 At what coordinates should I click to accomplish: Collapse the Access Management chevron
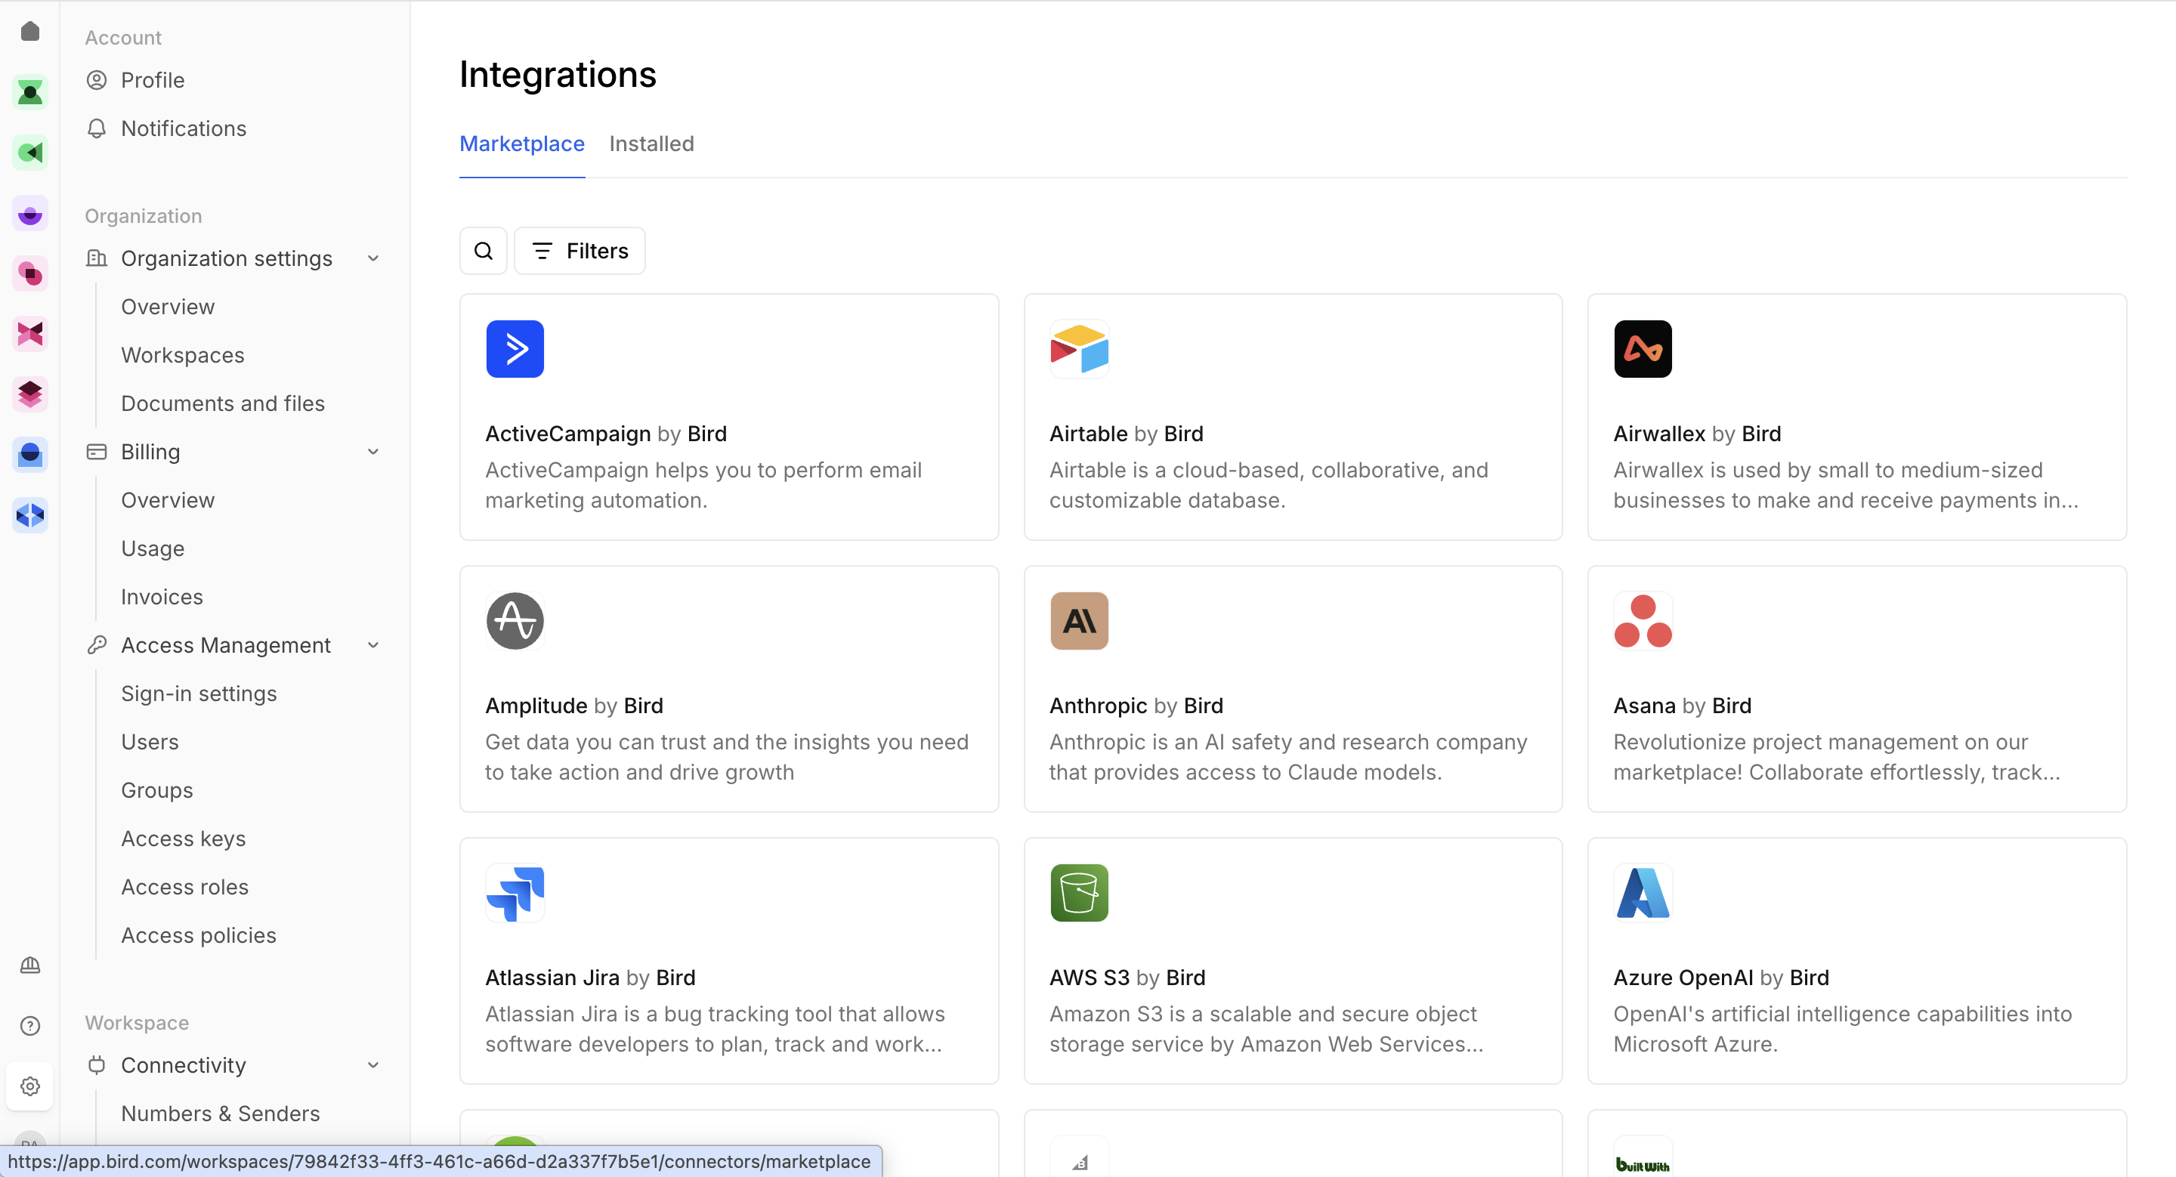[373, 645]
